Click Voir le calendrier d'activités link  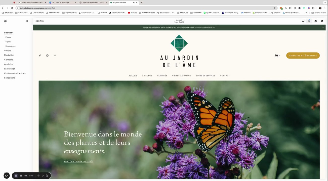[78, 161]
